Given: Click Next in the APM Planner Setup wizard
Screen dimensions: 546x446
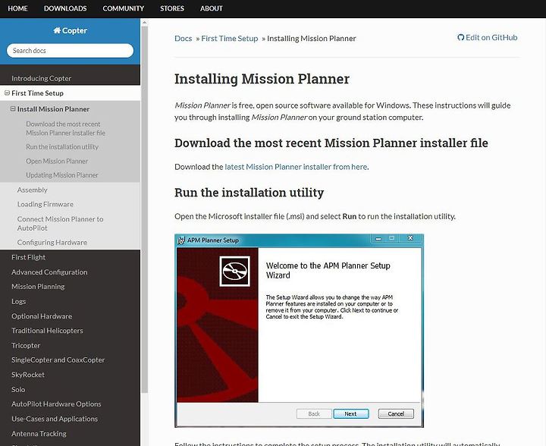Looking at the screenshot, I should click(x=350, y=413).
